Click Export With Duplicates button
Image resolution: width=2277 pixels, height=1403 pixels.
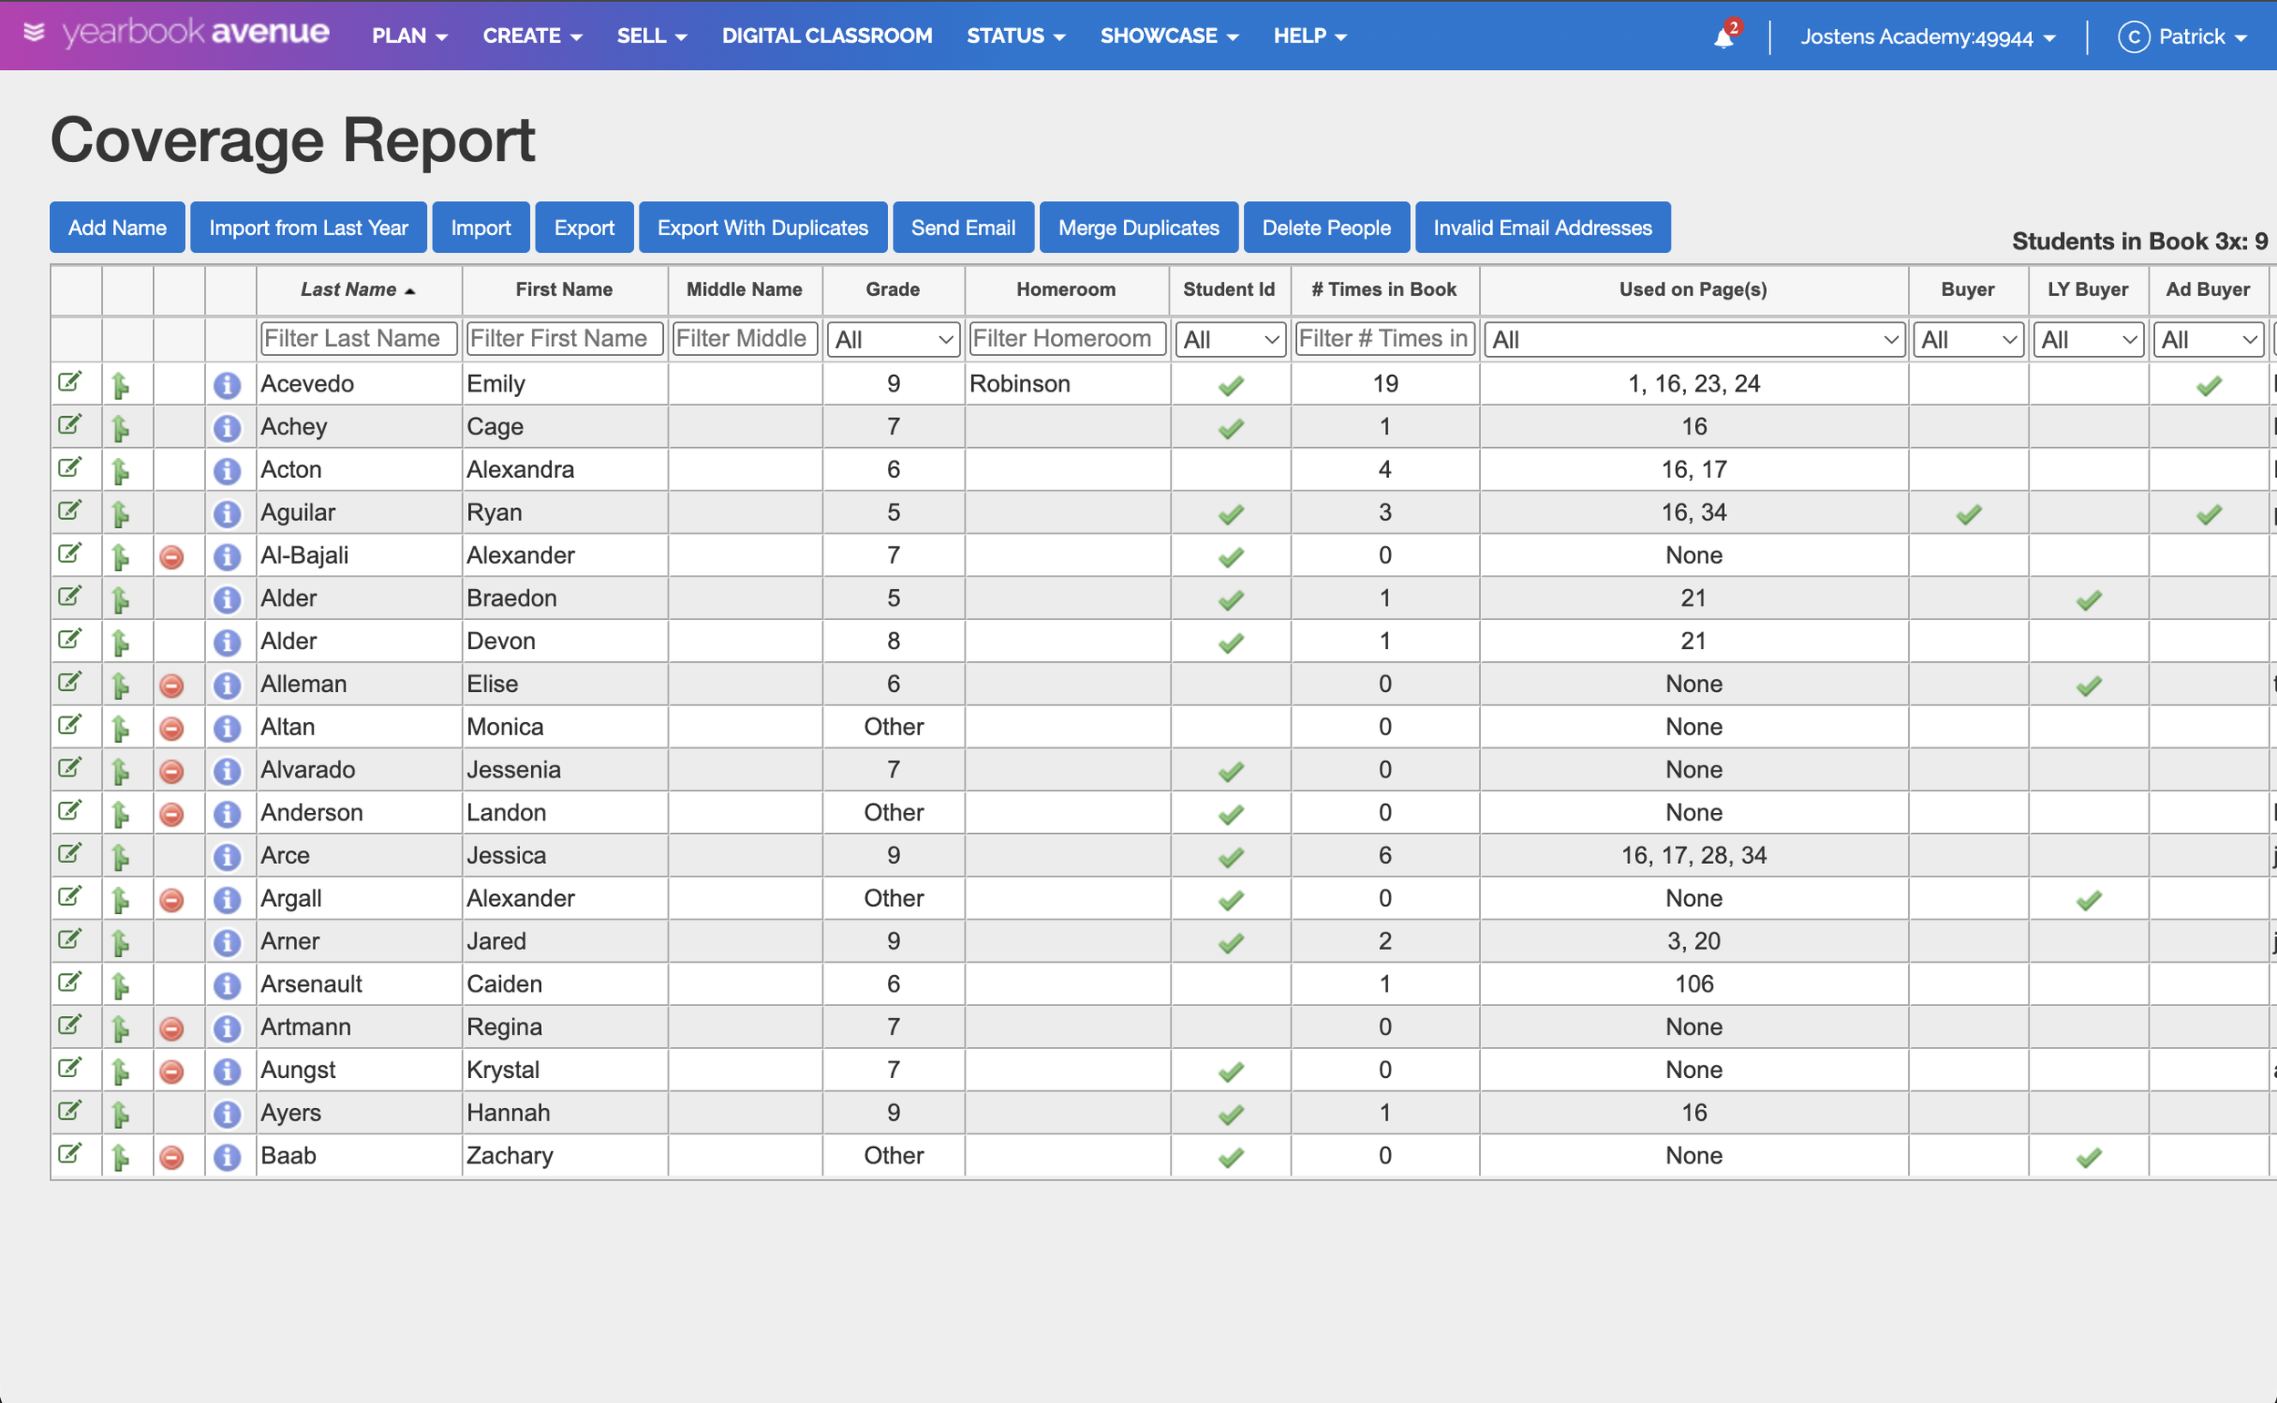[762, 228]
